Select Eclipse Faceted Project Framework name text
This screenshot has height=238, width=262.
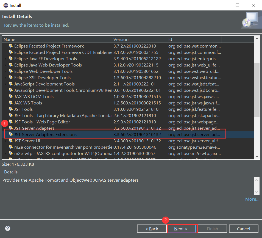pos(49,46)
